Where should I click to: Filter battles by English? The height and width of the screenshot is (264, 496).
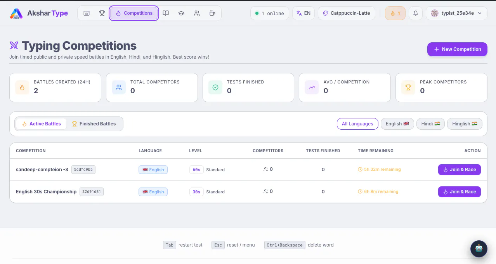pos(397,124)
